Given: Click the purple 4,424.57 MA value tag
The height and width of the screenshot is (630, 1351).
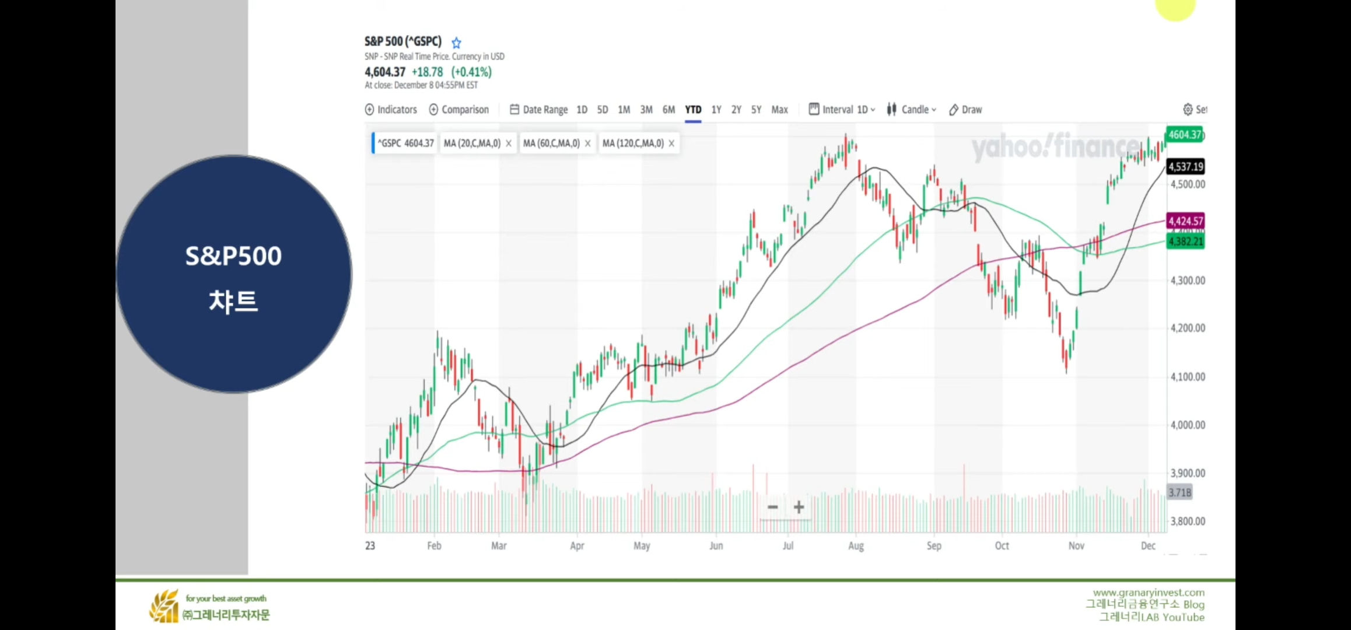Looking at the screenshot, I should (x=1185, y=221).
